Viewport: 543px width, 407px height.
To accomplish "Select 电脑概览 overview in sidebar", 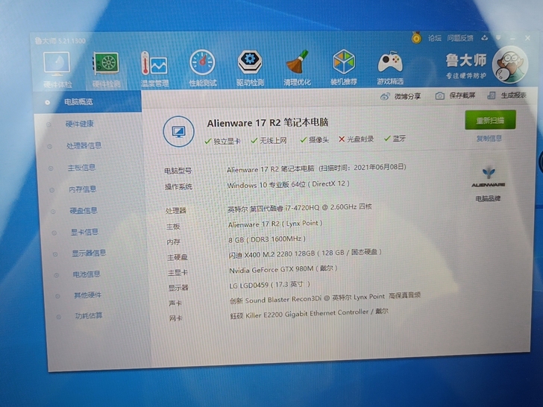I will coord(87,101).
